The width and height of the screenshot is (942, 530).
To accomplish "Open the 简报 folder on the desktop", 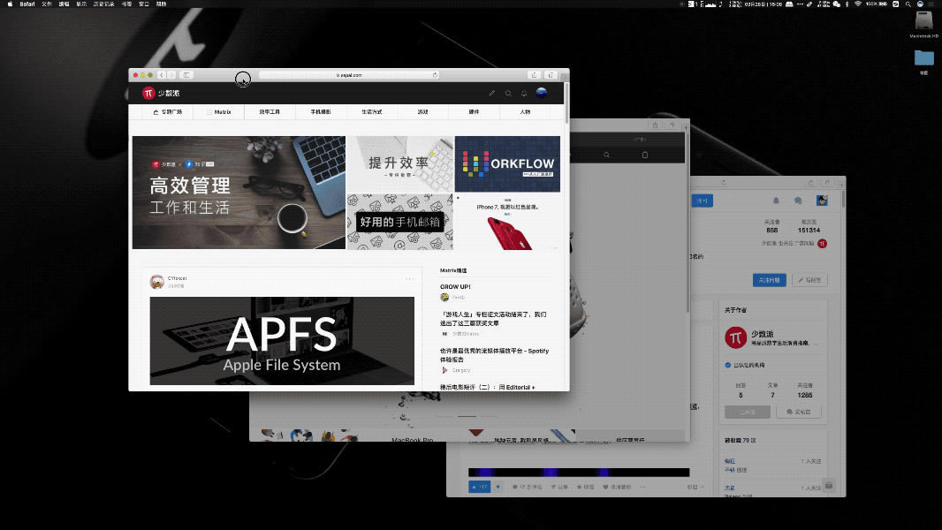I will click(x=924, y=59).
